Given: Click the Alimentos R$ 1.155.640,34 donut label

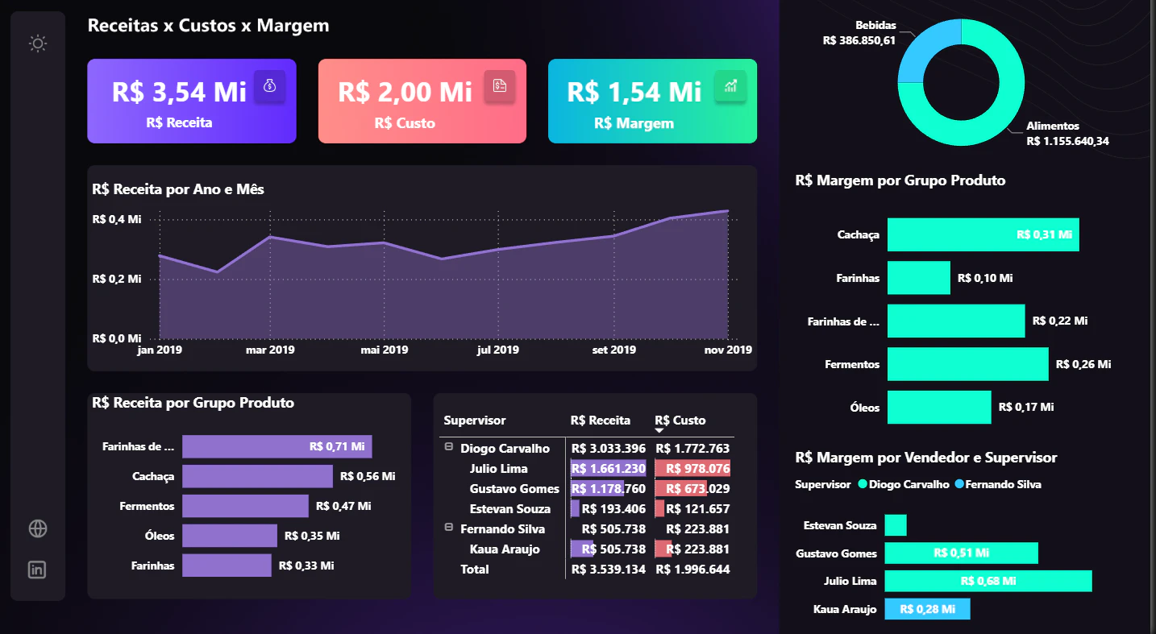Looking at the screenshot, I should pyautogui.click(x=1069, y=134).
